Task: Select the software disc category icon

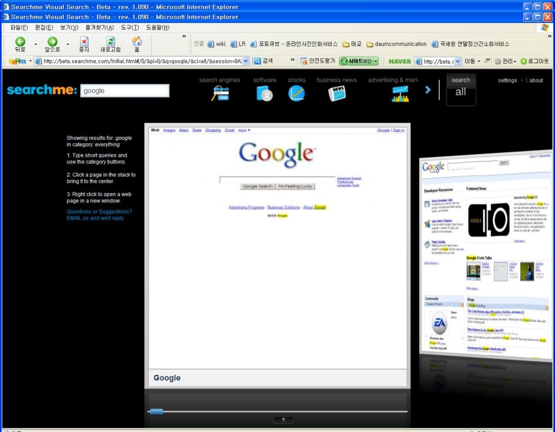Action: click(x=265, y=94)
